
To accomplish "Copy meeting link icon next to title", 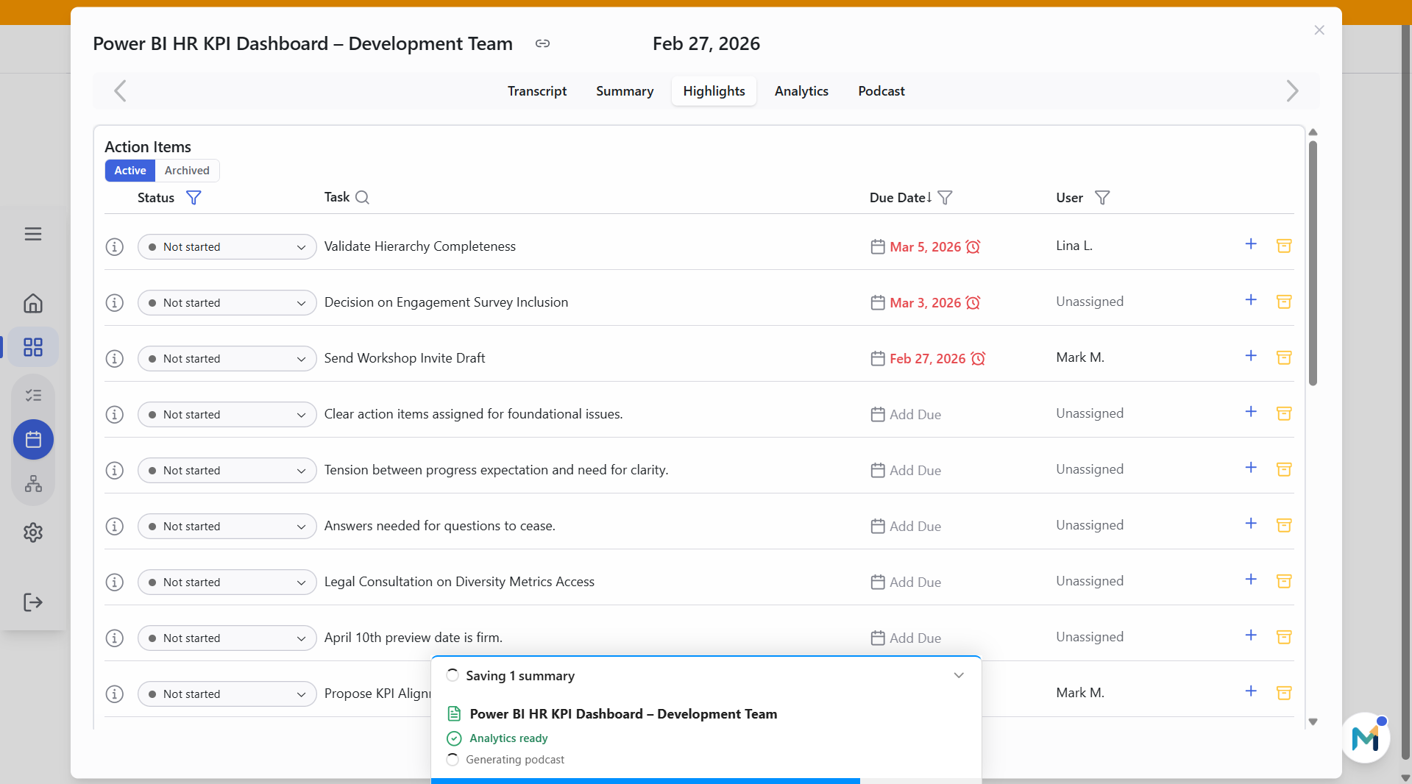I will [x=542, y=43].
